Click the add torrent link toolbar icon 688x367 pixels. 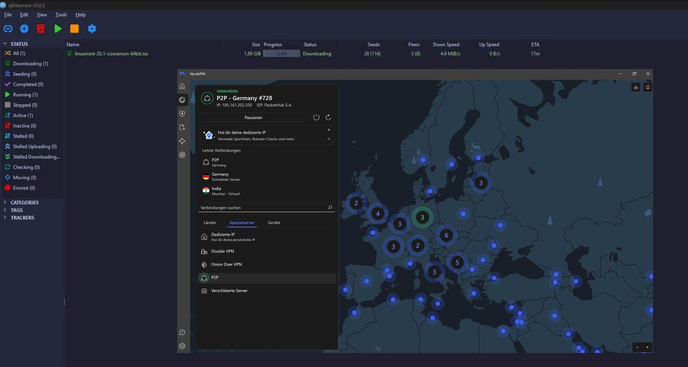click(x=8, y=29)
